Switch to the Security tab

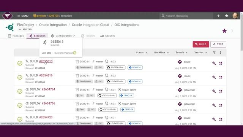pyautogui.click(x=107, y=36)
